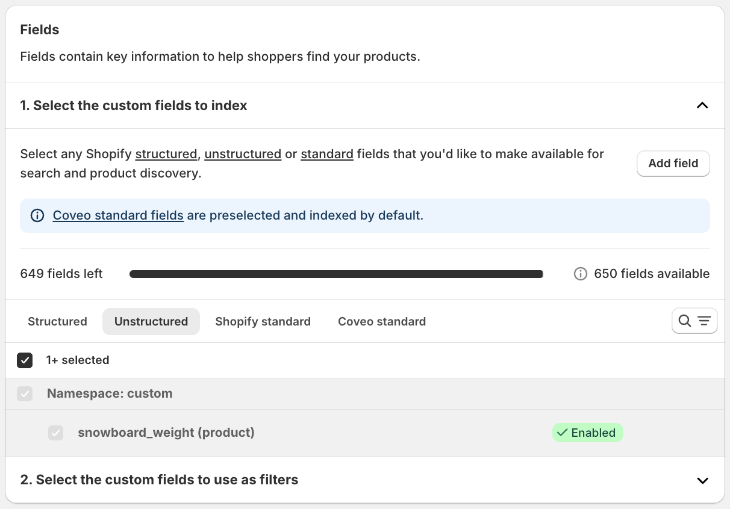Screen dimensions: 730x509
Task: Open the Shopify standard tab
Action: pyautogui.click(x=263, y=321)
